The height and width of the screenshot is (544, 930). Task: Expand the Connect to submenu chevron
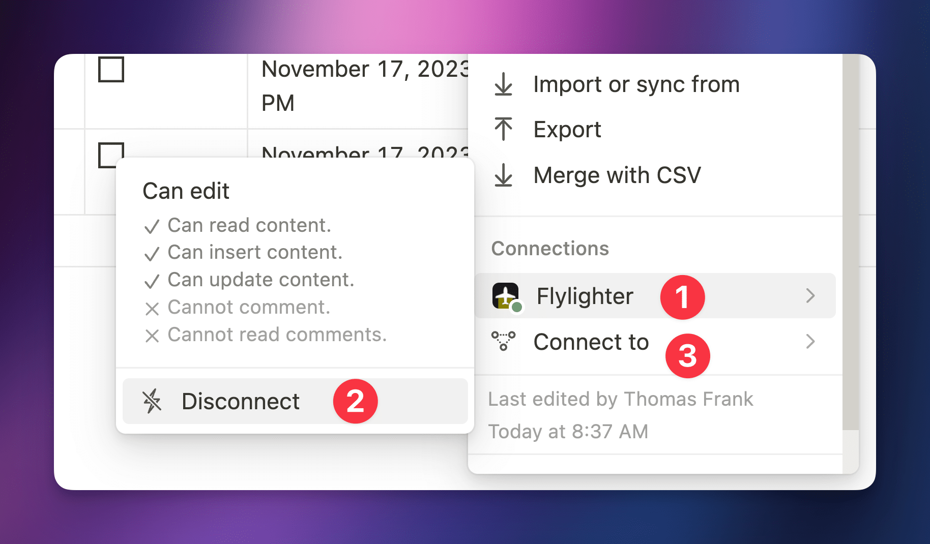pyautogui.click(x=810, y=342)
